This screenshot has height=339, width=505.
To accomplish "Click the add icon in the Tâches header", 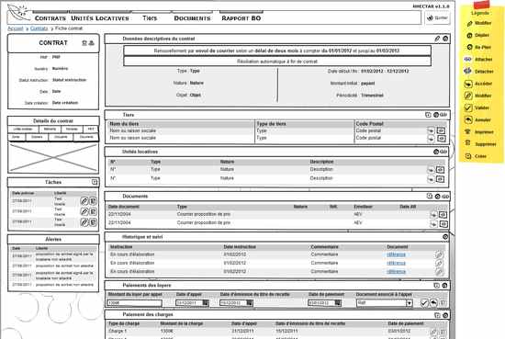I will point(95,182).
